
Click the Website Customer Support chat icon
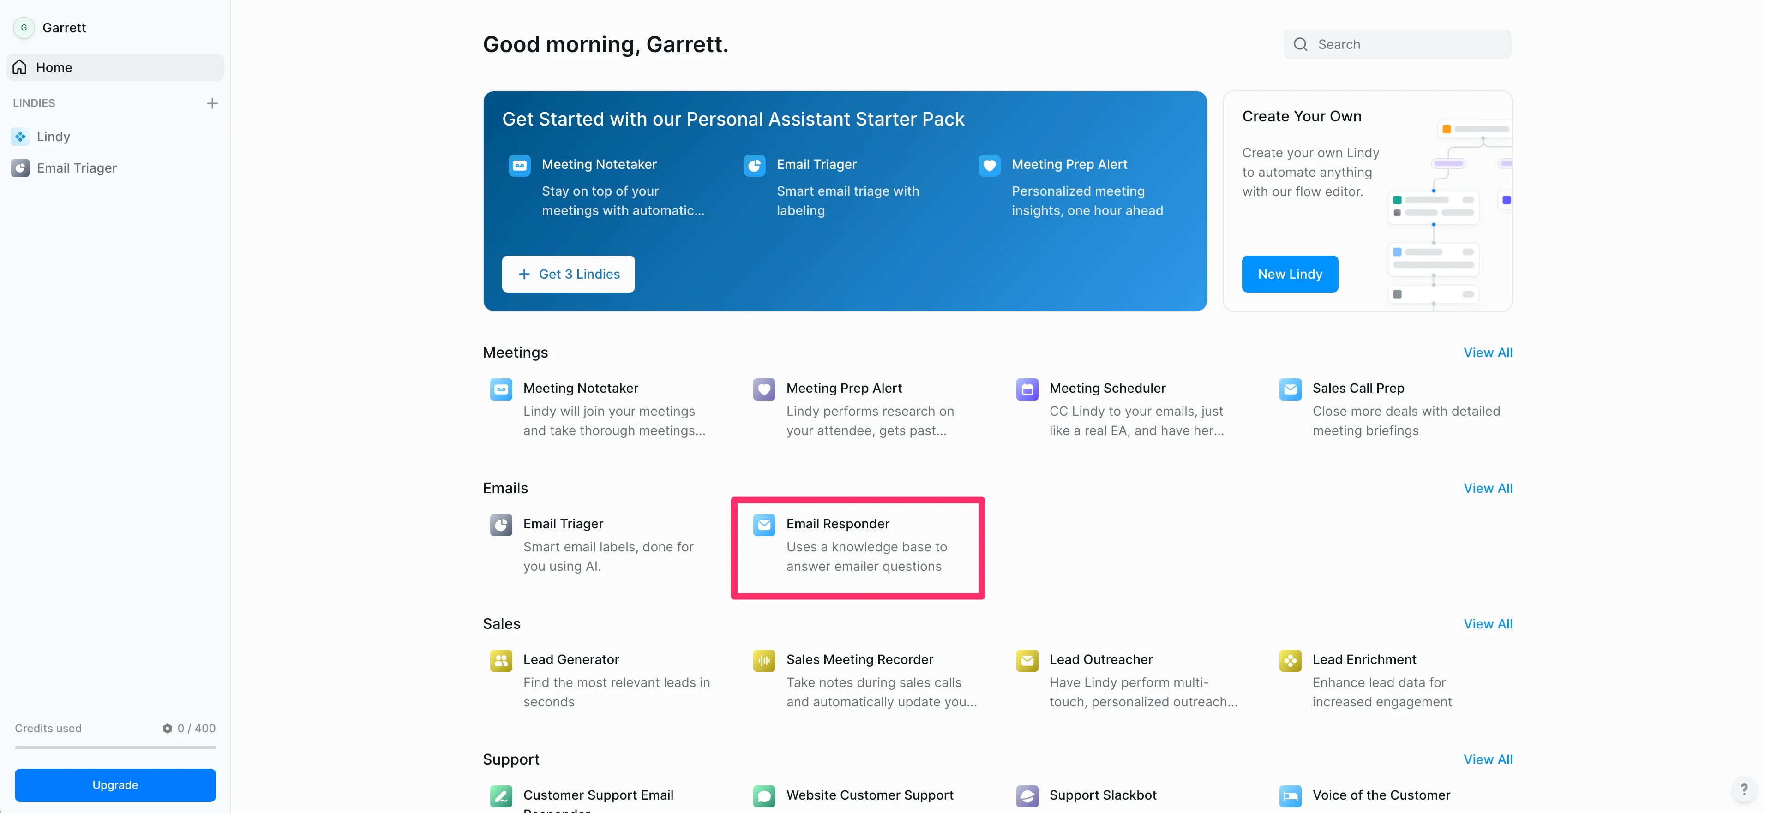[x=763, y=796]
